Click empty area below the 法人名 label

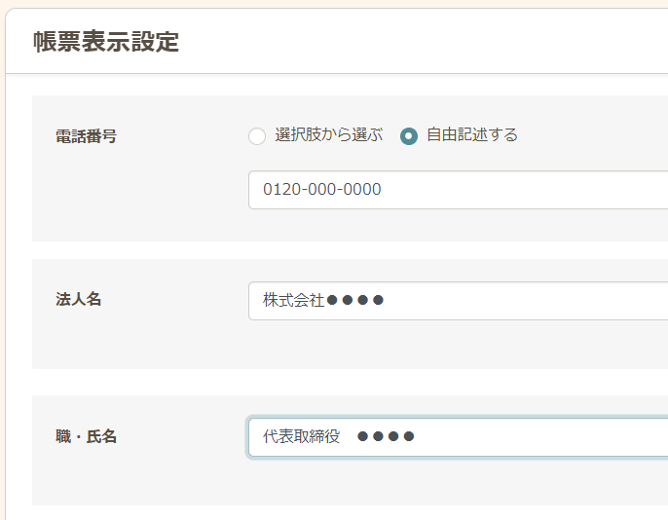point(97,341)
